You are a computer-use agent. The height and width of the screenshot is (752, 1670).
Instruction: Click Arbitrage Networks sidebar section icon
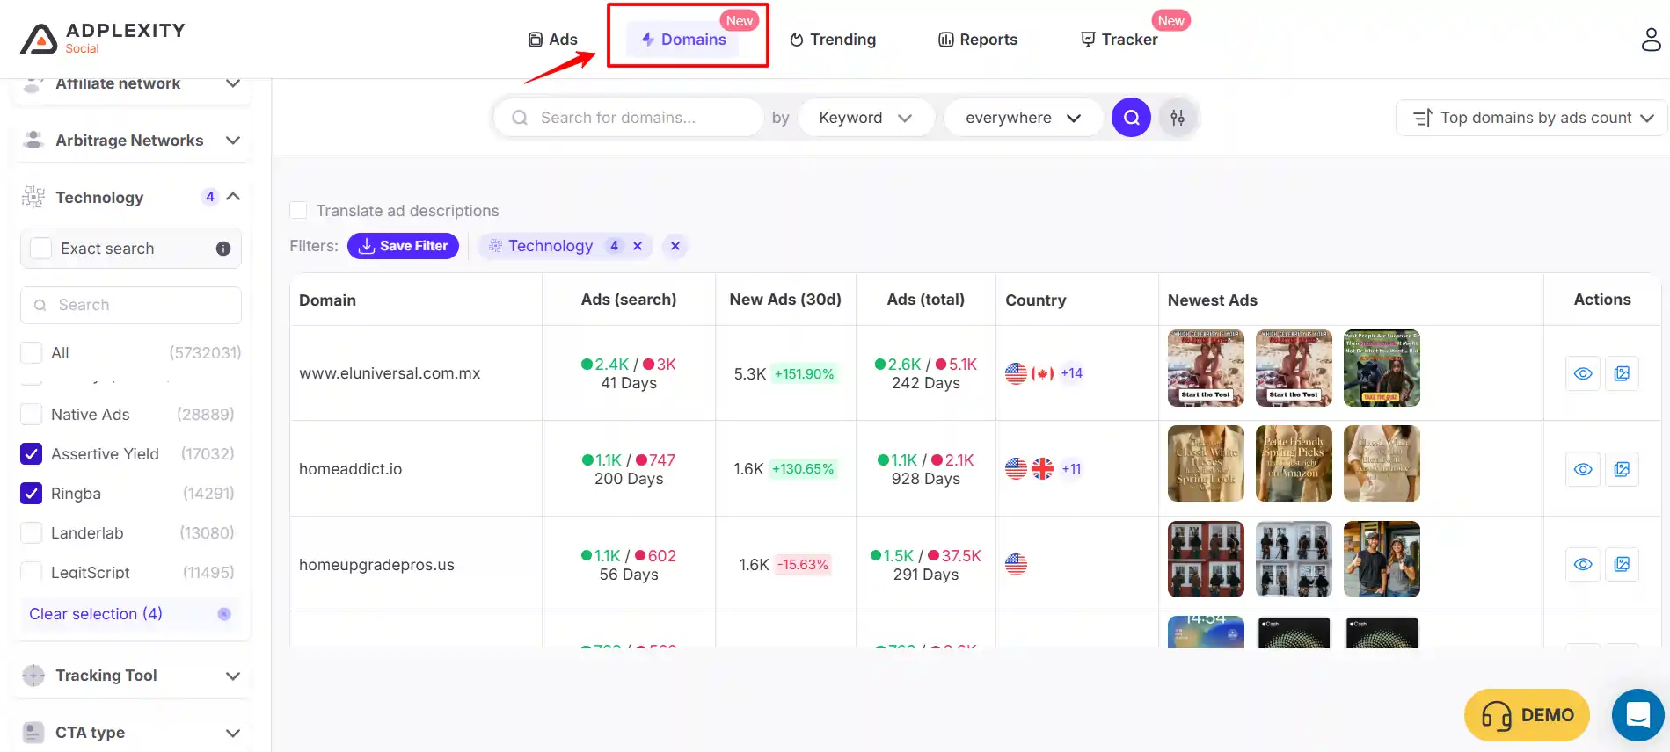(x=33, y=140)
